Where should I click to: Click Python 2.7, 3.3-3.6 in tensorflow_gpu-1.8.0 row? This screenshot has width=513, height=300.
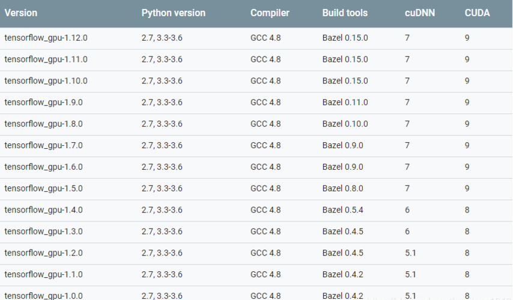click(x=162, y=124)
